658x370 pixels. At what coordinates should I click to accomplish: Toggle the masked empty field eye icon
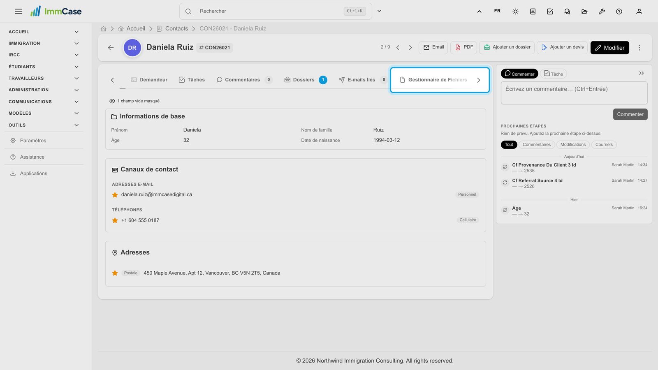112,101
